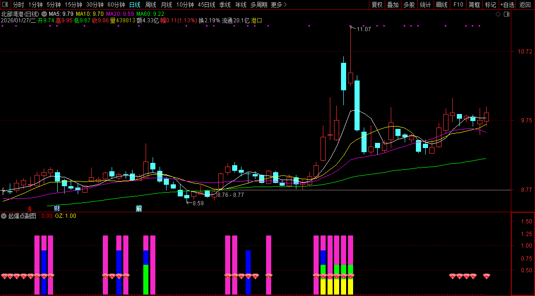The image size is (535, 296).
Task: Click the rightmost diamond signal in sub-chart
Action: [x=486, y=276]
